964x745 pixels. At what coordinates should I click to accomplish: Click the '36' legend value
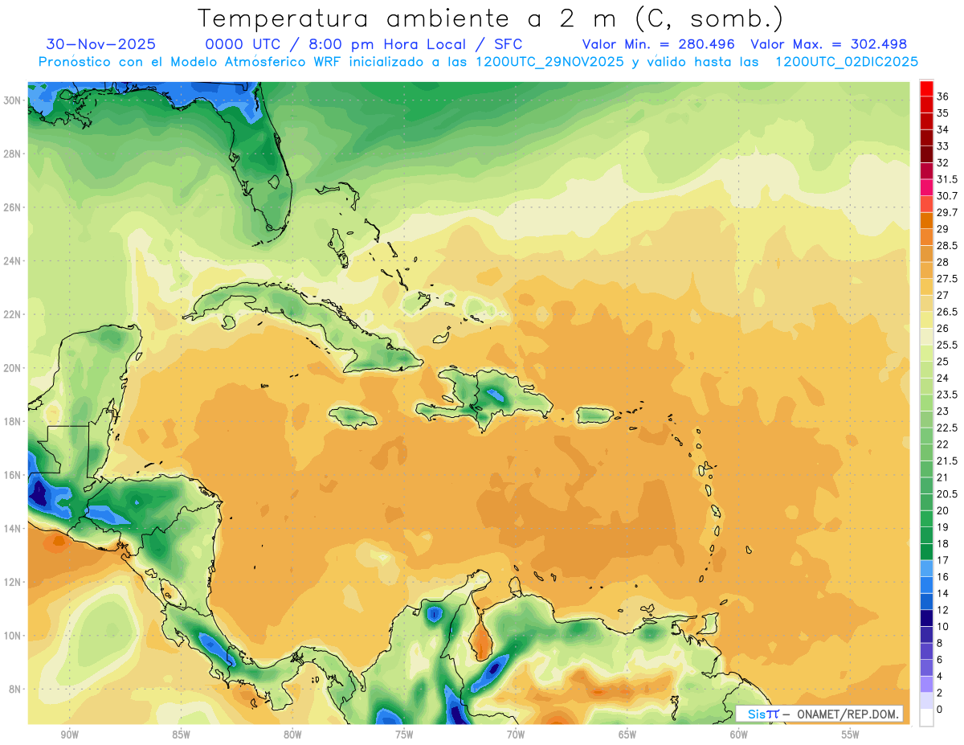[x=943, y=96]
